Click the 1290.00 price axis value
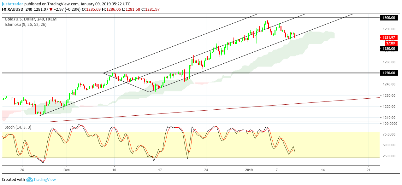402x185 pixels. [389, 29]
